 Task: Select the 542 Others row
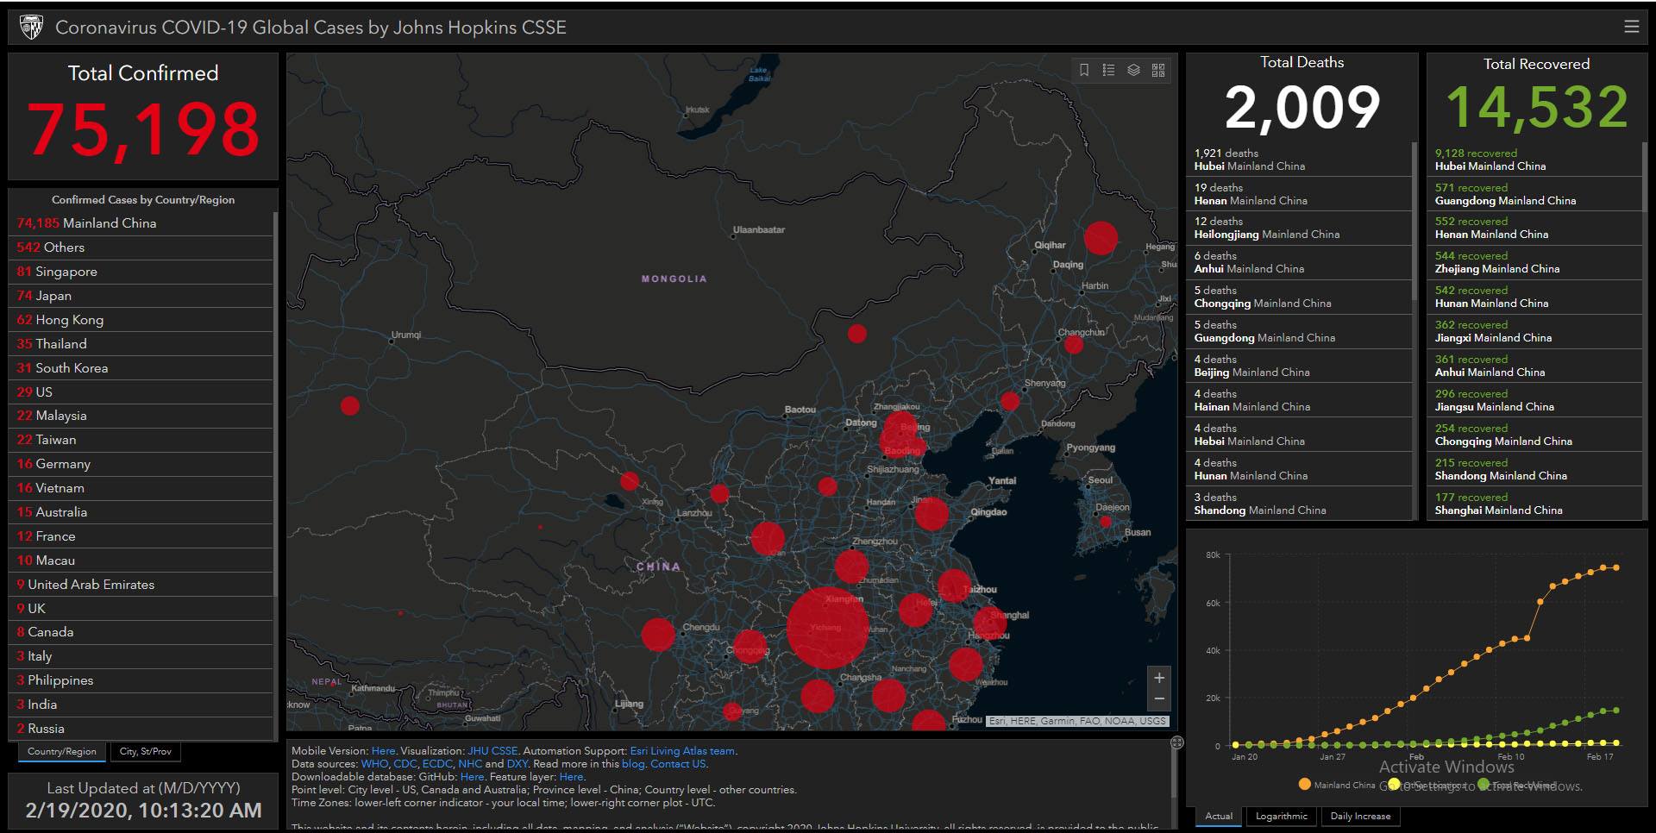(x=142, y=247)
